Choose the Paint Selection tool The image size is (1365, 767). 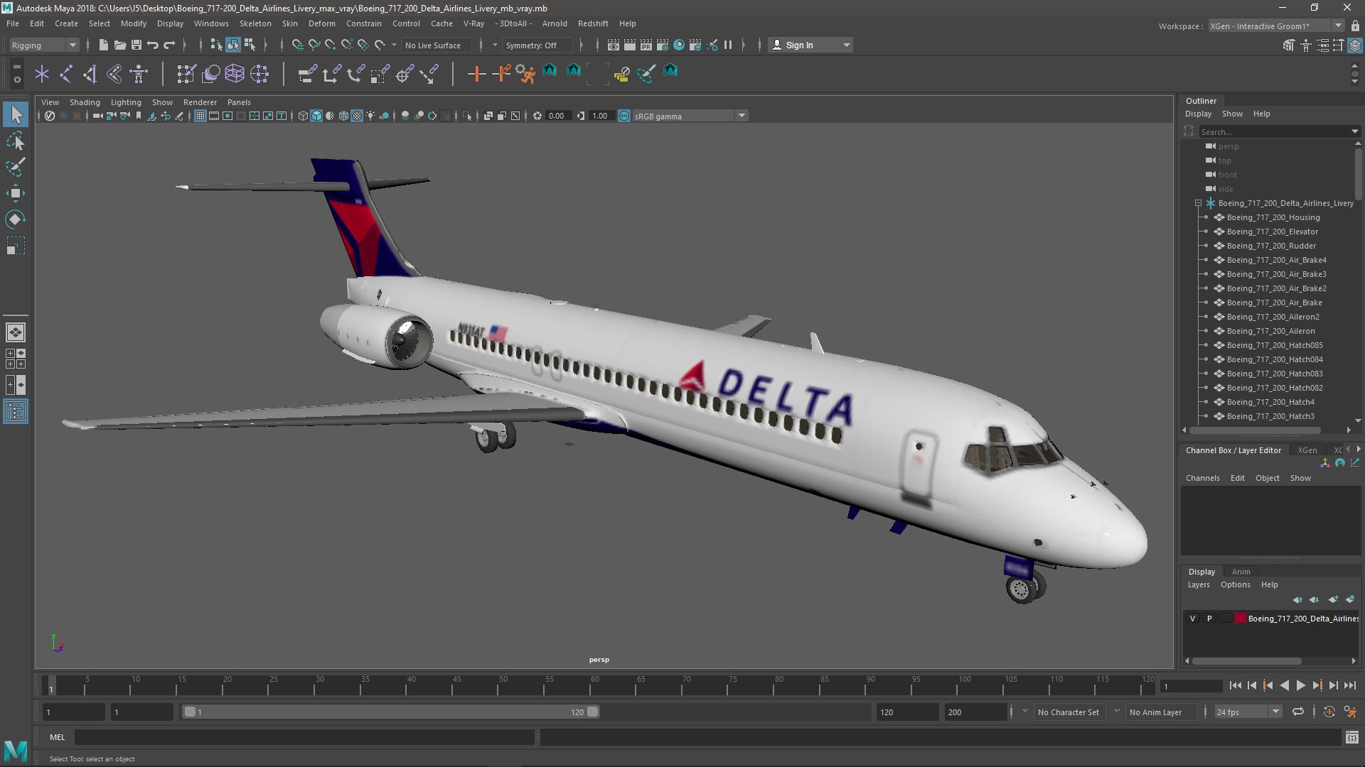pos(16,168)
